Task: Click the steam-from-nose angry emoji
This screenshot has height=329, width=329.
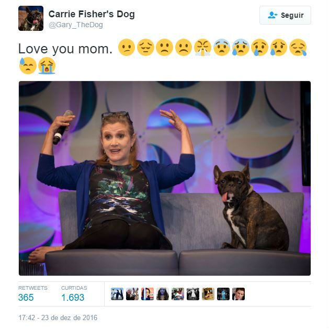Action: pos(203,48)
